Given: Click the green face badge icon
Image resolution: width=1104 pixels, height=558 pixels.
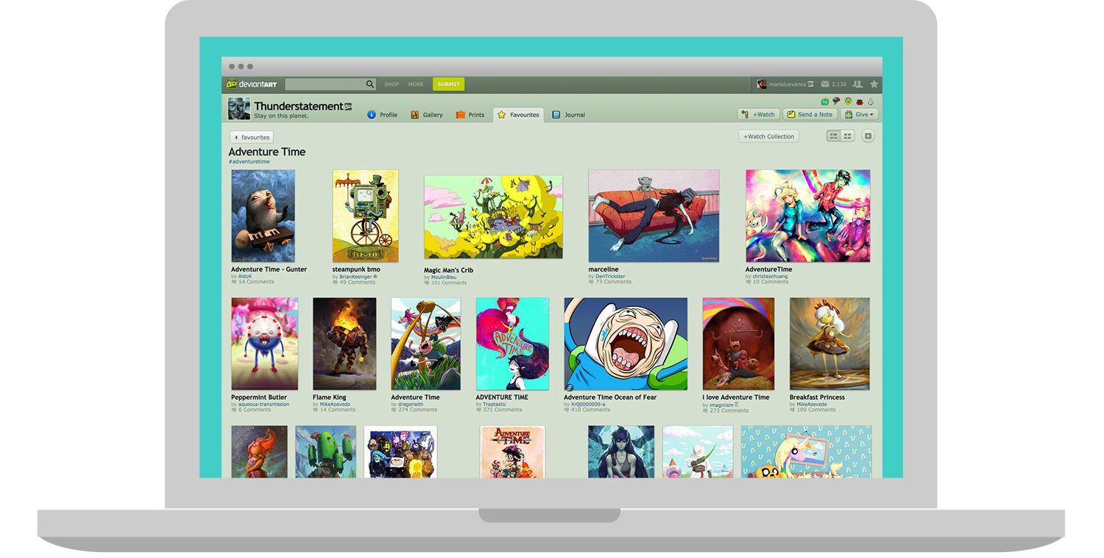Looking at the screenshot, I should (x=848, y=101).
